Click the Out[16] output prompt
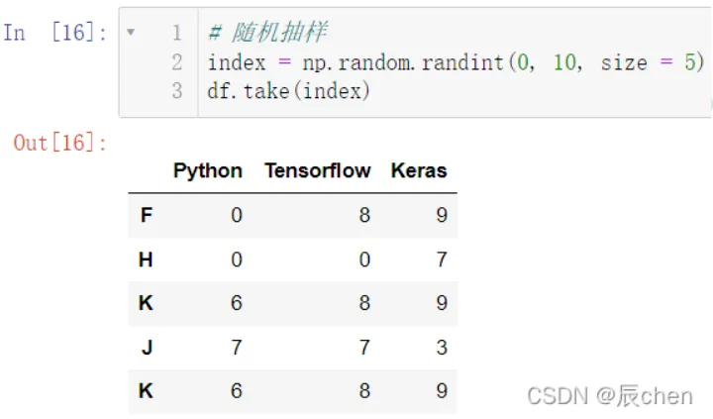The width and height of the screenshot is (713, 419). pos(60,143)
